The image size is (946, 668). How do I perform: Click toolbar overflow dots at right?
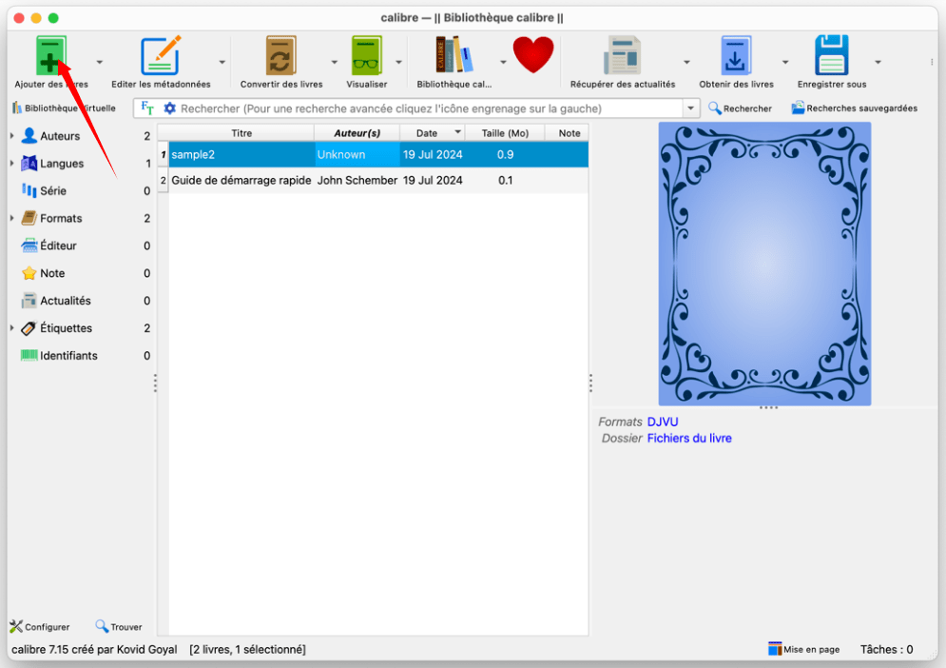coord(932,62)
